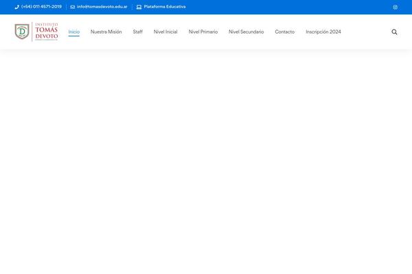Click the Instituto Tomás Devoto shield emblem
Screen dimensions: 412x274
(x=23, y=32)
